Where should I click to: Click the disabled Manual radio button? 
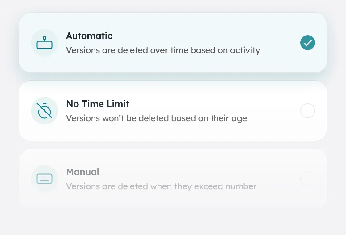[x=307, y=179]
